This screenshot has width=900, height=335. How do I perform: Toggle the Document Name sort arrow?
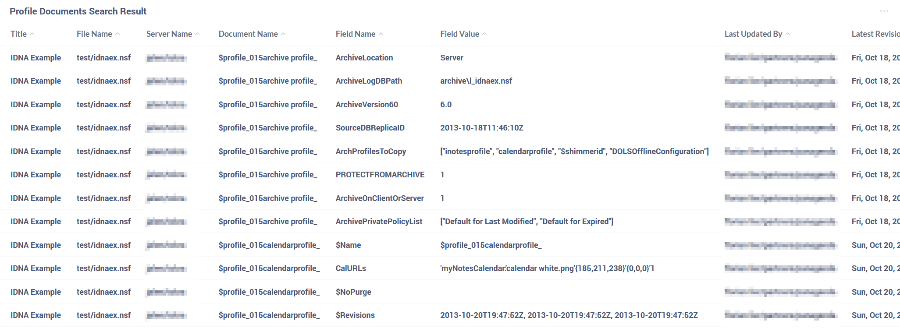point(283,34)
